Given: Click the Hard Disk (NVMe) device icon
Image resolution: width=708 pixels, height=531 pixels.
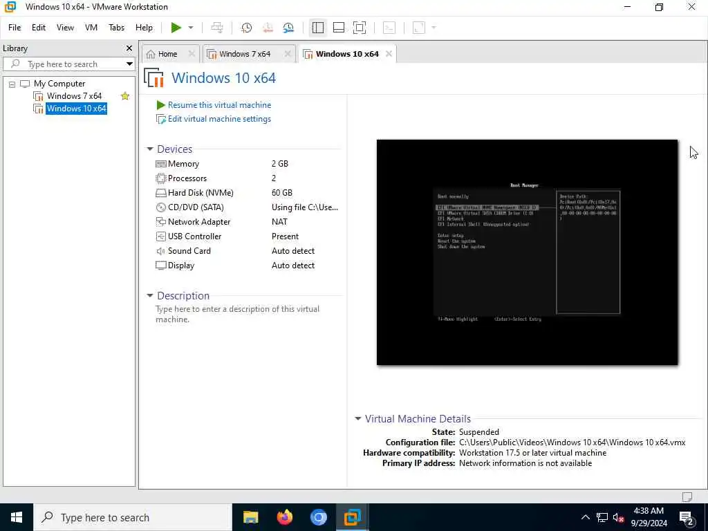Looking at the screenshot, I should click(x=160, y=193).
